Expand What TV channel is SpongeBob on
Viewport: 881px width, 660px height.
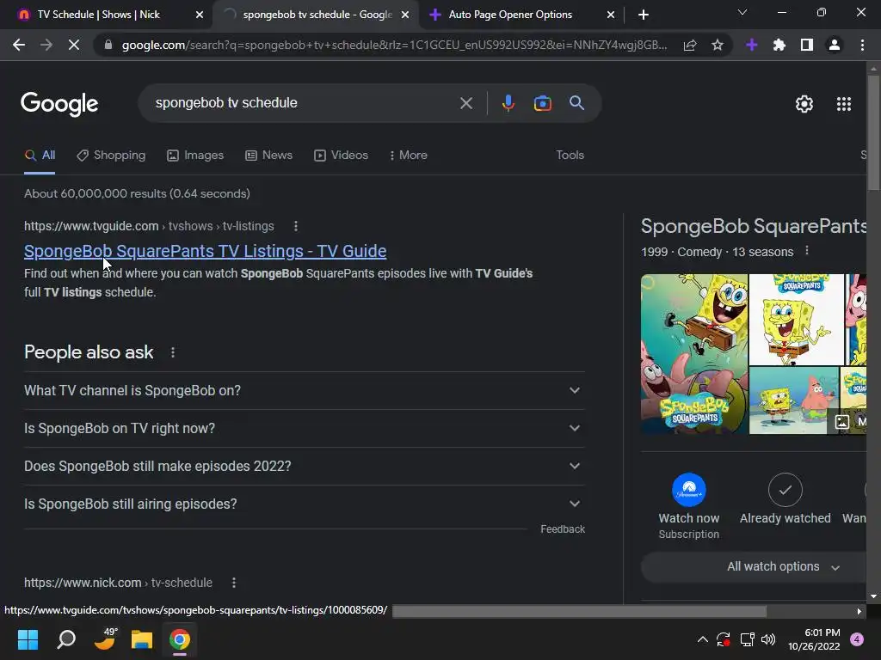[x=304, y=391]
